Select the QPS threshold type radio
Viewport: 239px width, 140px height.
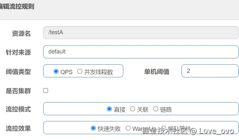click(x=56, y=71)
